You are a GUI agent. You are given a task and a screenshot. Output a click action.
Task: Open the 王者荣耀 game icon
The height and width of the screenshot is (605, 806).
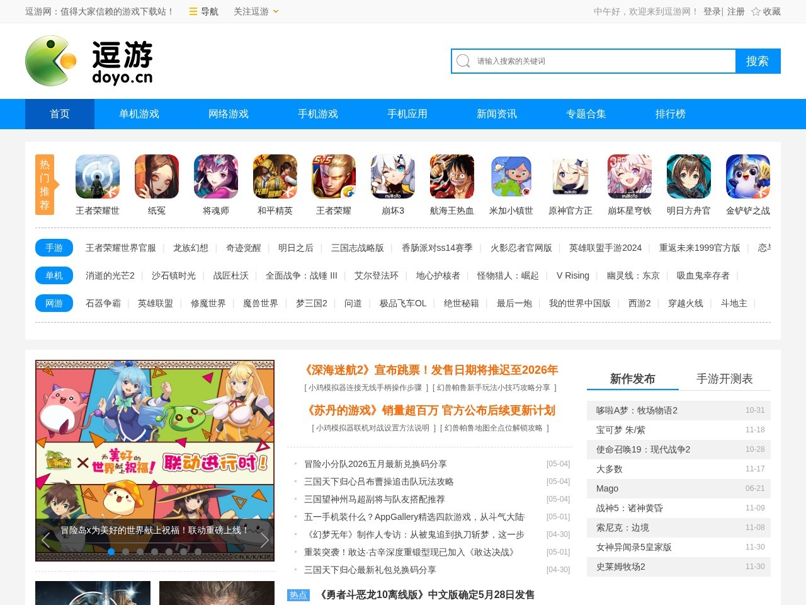point(334,176)
